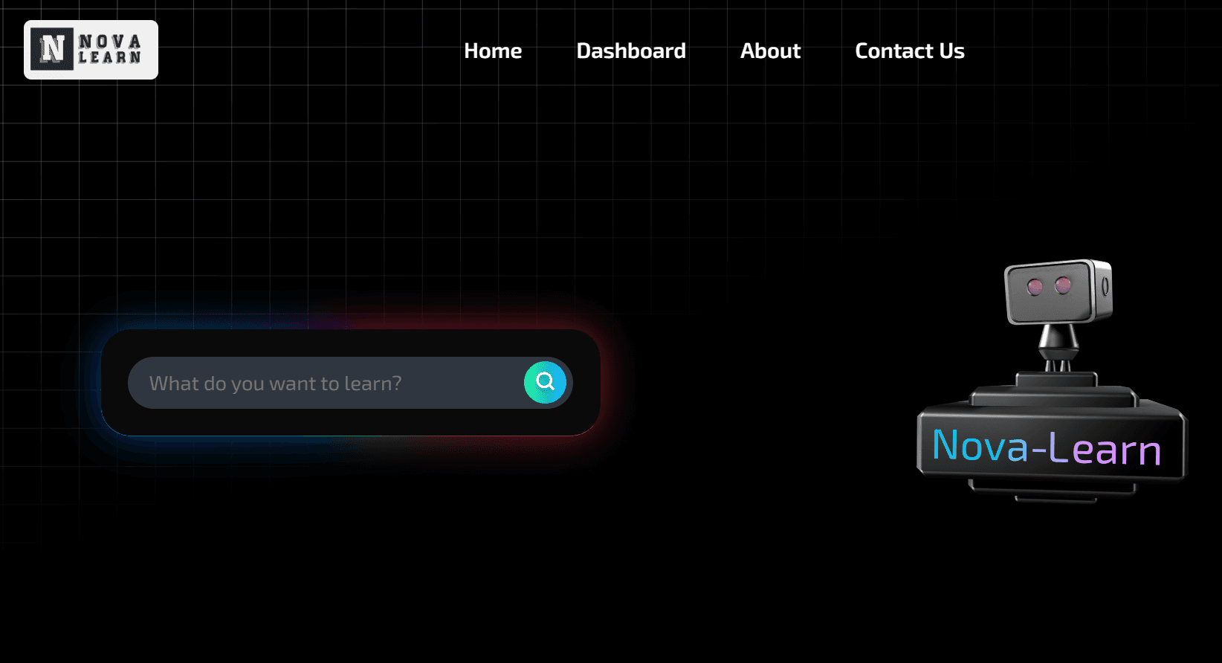Image resolution: width=1222 pixels, height=663 pixels.
Task: Click the speaker on robot head's side
Action: (x=1105, y=286)
